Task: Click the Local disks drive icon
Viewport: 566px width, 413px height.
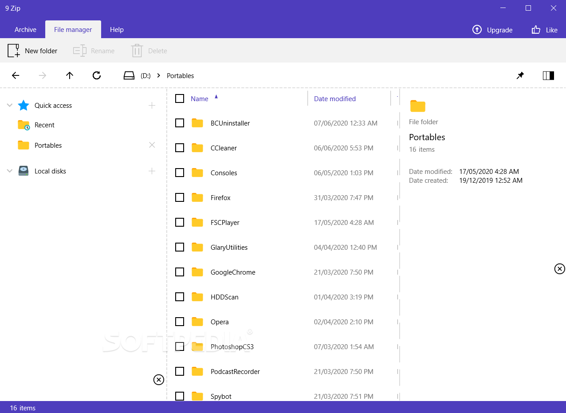Action: [24, 171]
